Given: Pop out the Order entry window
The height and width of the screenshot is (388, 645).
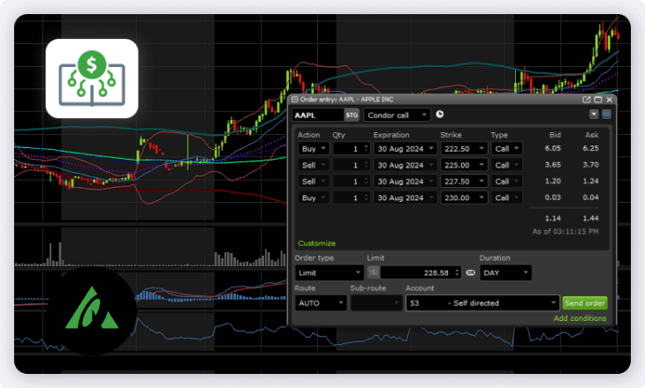Looking at the screenshot, I should [587, 100].
